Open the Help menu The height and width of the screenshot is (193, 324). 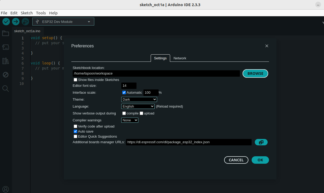point(53,13)
